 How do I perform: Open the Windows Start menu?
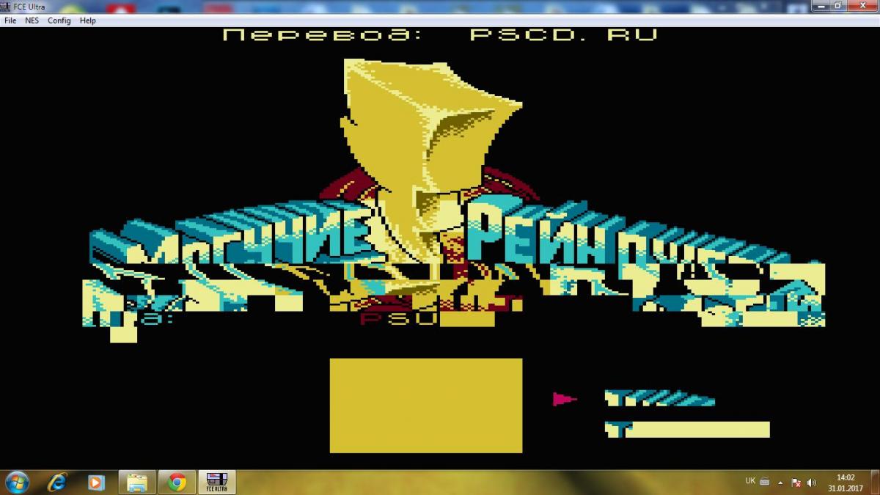pos(16,482)
